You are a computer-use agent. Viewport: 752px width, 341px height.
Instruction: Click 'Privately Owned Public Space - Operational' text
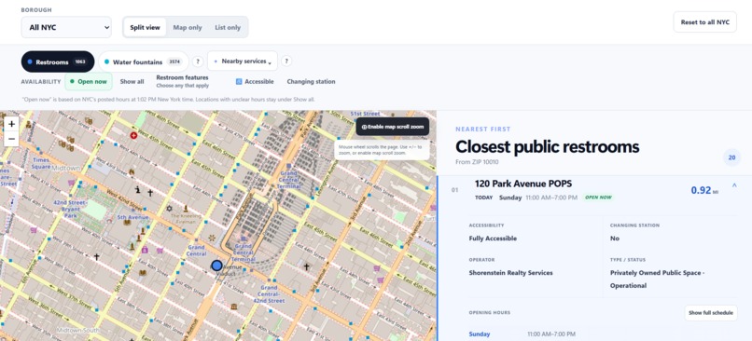click(x=659, y=279)
